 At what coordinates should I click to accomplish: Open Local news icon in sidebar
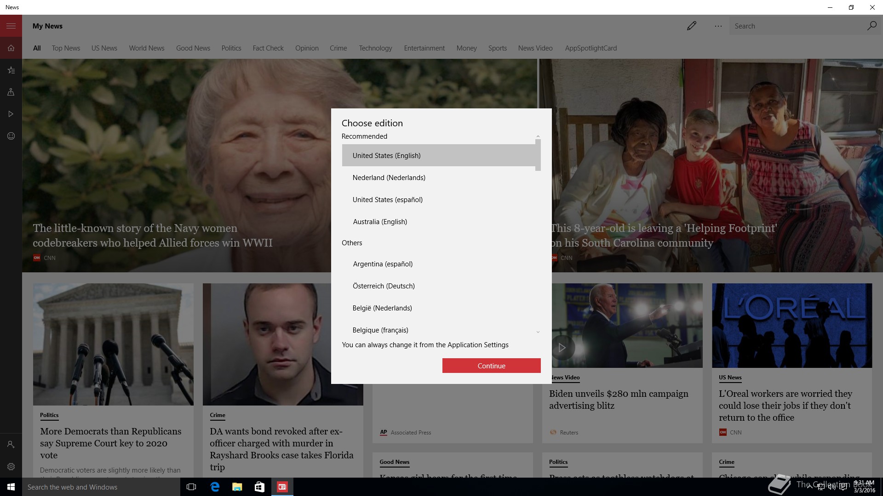coord(11,92)
